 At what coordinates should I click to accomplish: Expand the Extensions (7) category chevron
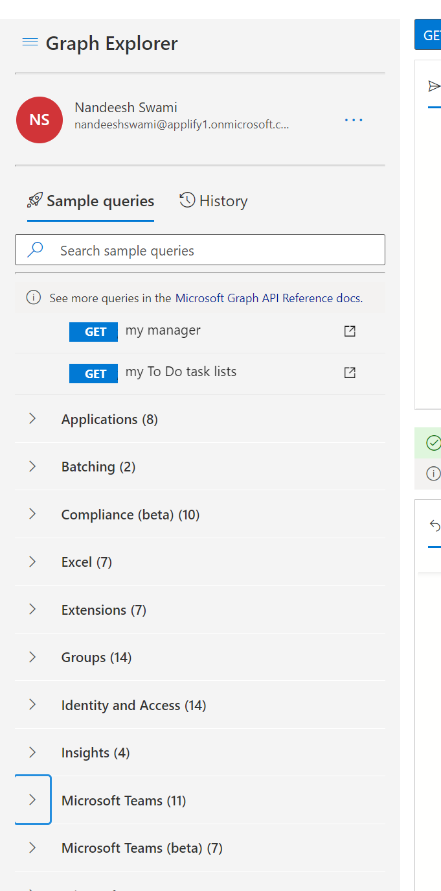[32, 610]
